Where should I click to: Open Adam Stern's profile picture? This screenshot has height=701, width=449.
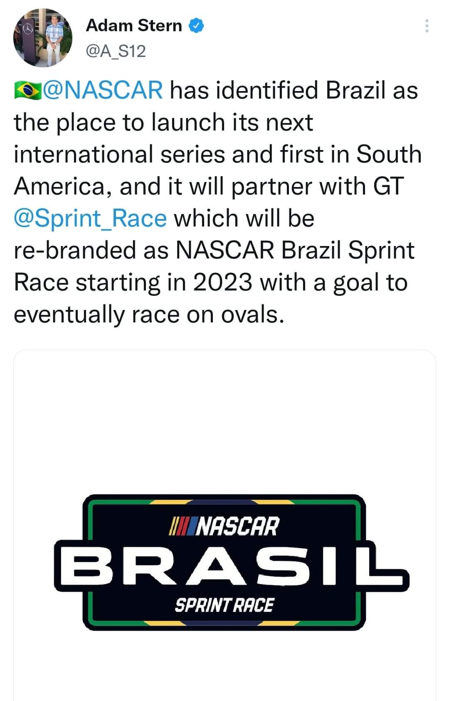coord(43,38)
